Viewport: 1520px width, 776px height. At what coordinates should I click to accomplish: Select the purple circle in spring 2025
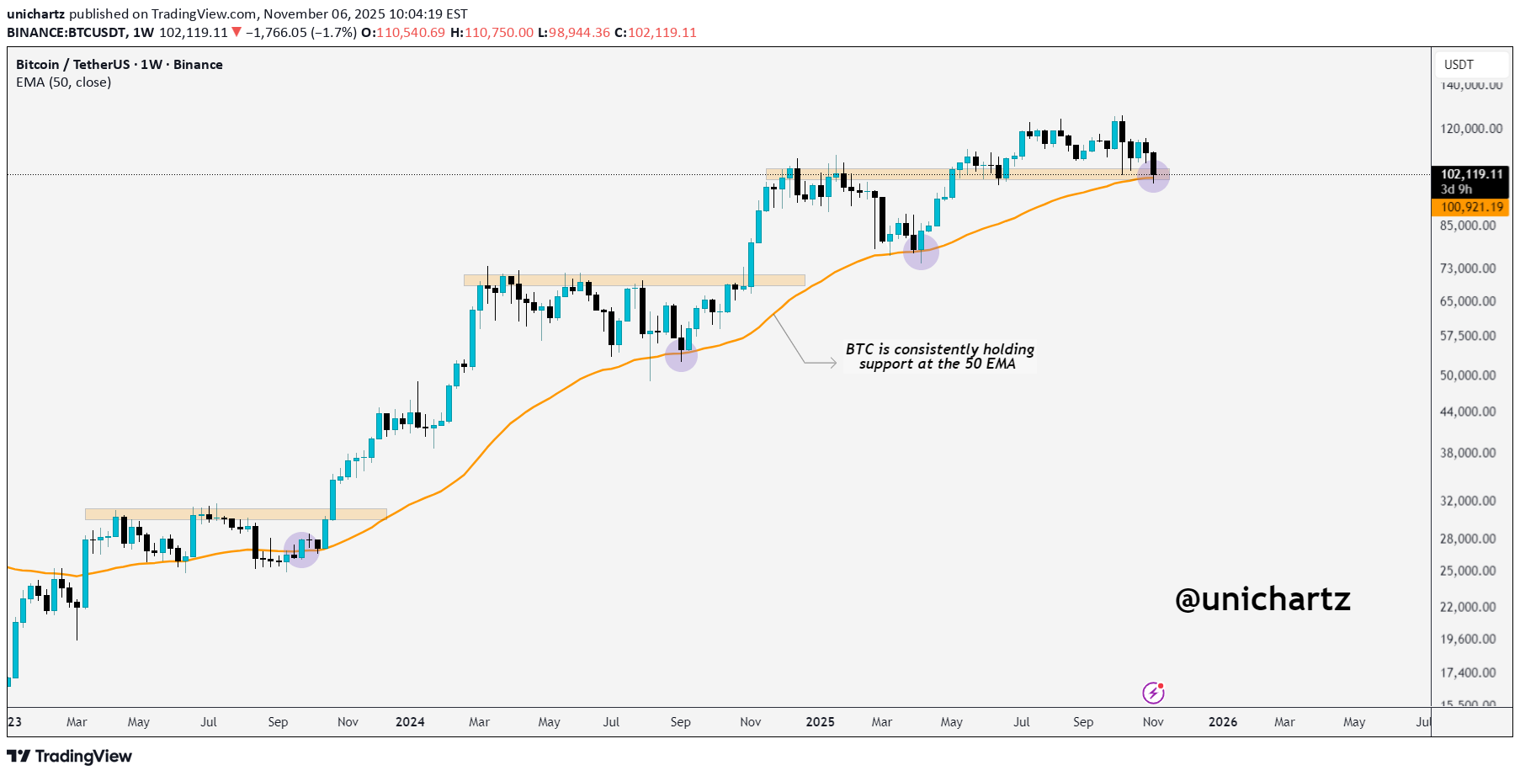(x=921, y=252)
